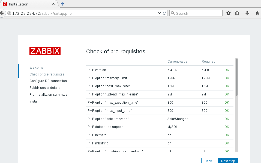Select Welcome step in sidebar
The image size is (261, 163).
pos(37,67)
